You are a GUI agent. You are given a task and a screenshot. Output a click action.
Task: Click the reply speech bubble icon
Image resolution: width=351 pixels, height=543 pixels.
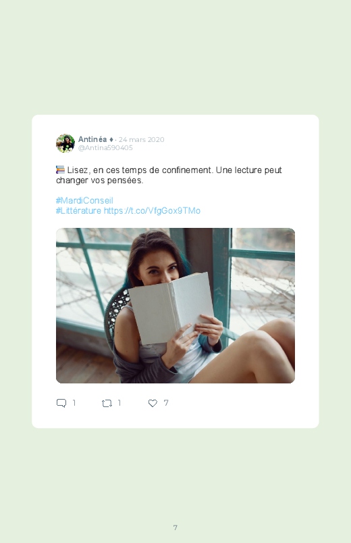[x=61, y=403]
